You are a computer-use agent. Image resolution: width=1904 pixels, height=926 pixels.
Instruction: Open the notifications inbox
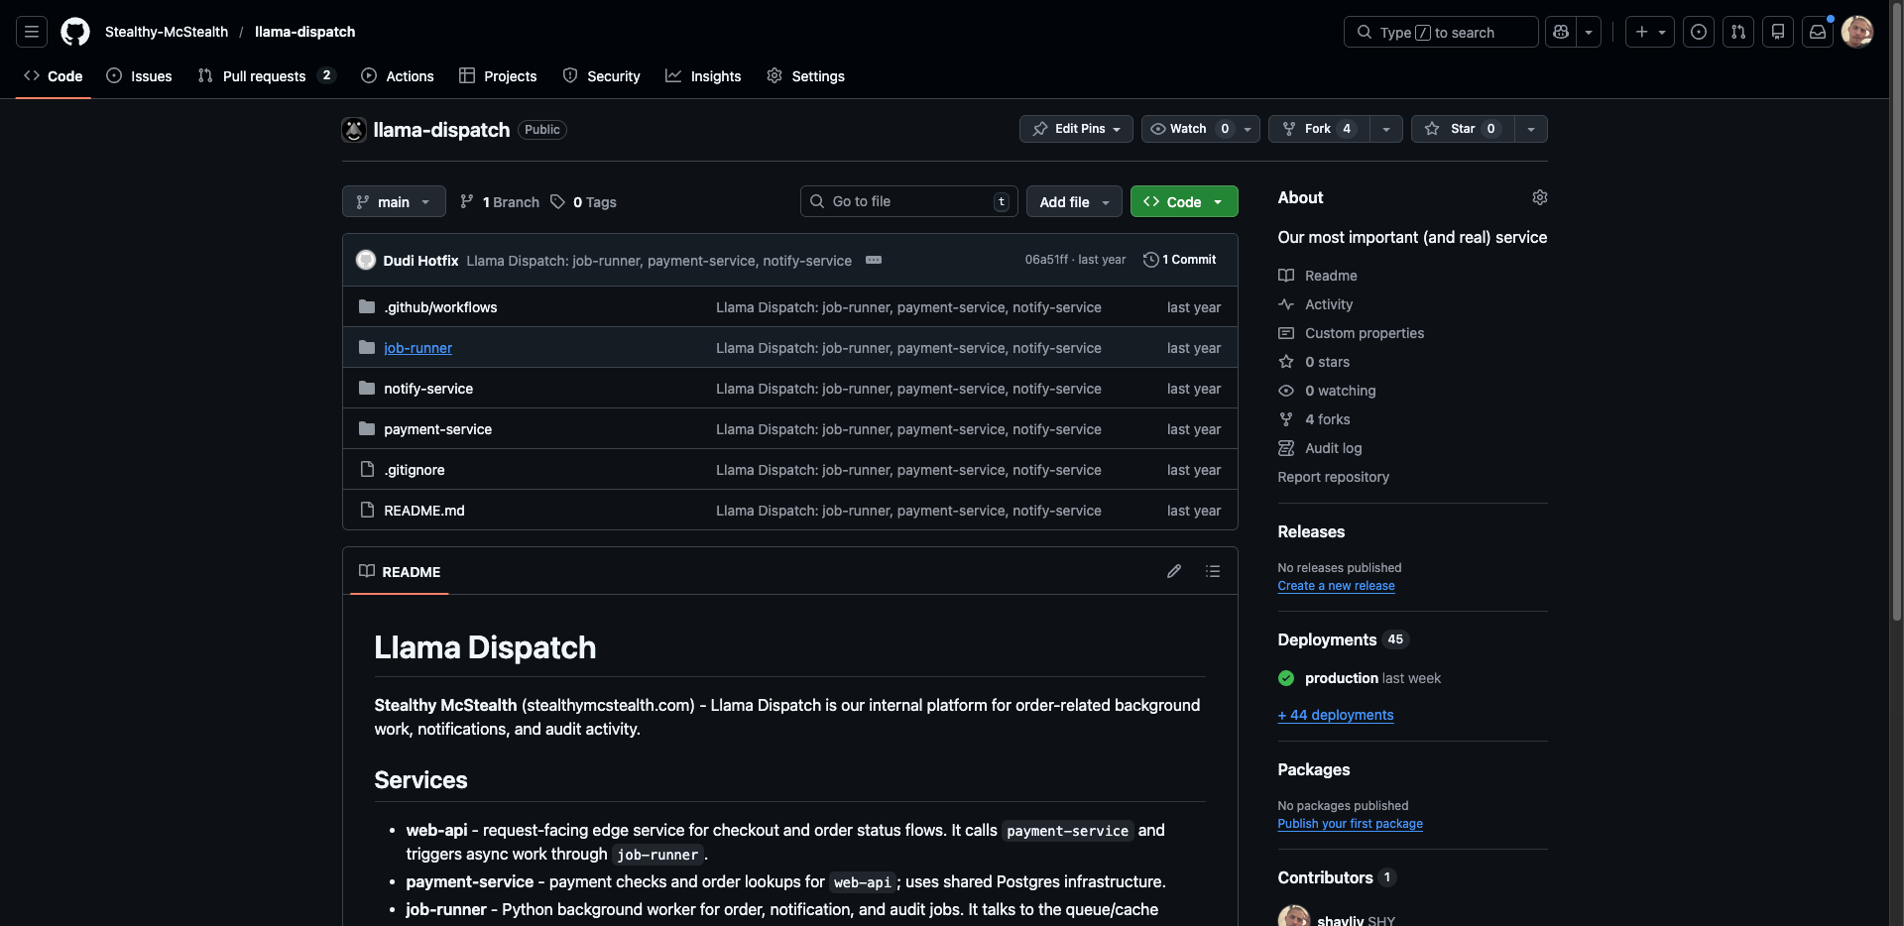coord(1818,32)
